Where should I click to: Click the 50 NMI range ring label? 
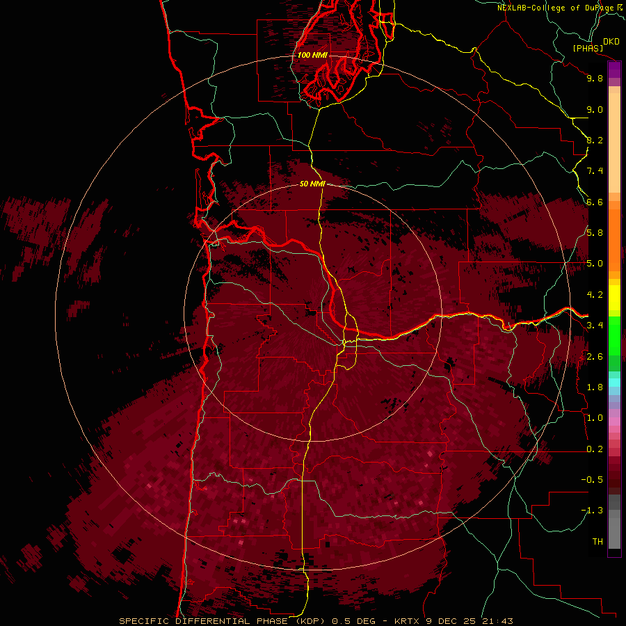(312, 184)
